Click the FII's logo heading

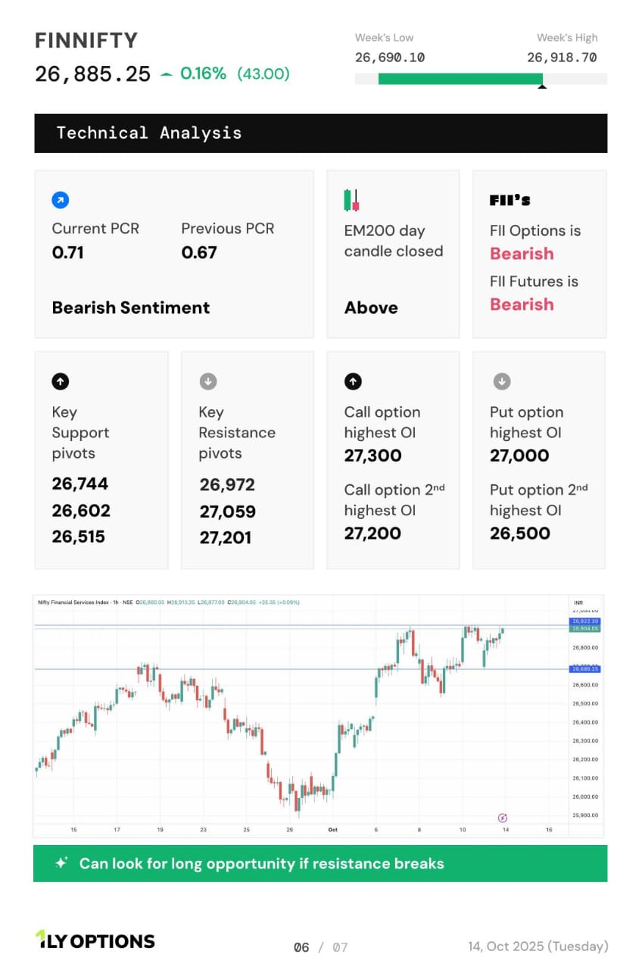click(x=510, y=200)
